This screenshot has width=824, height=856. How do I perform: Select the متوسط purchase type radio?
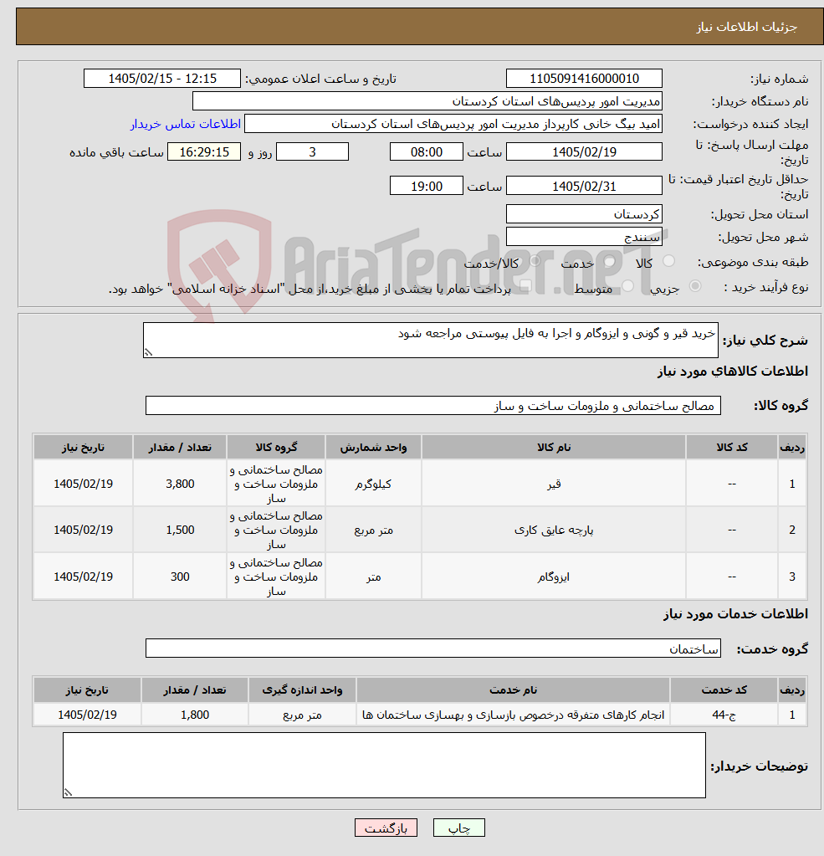(x=628, y=286)
